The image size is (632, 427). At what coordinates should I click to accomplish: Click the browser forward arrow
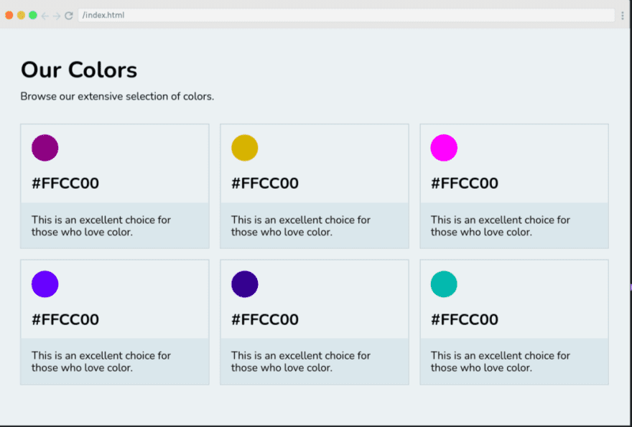click(x=57, y=15)
